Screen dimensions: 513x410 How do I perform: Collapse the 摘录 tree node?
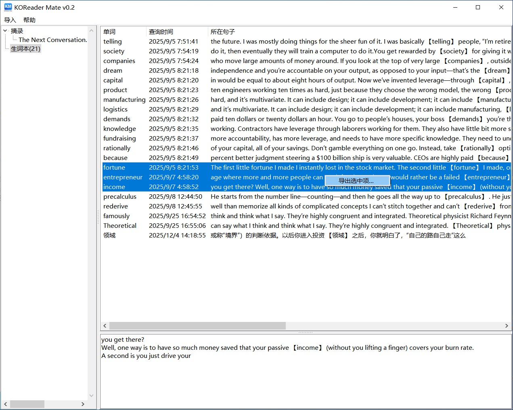click(x=5, y=31)
